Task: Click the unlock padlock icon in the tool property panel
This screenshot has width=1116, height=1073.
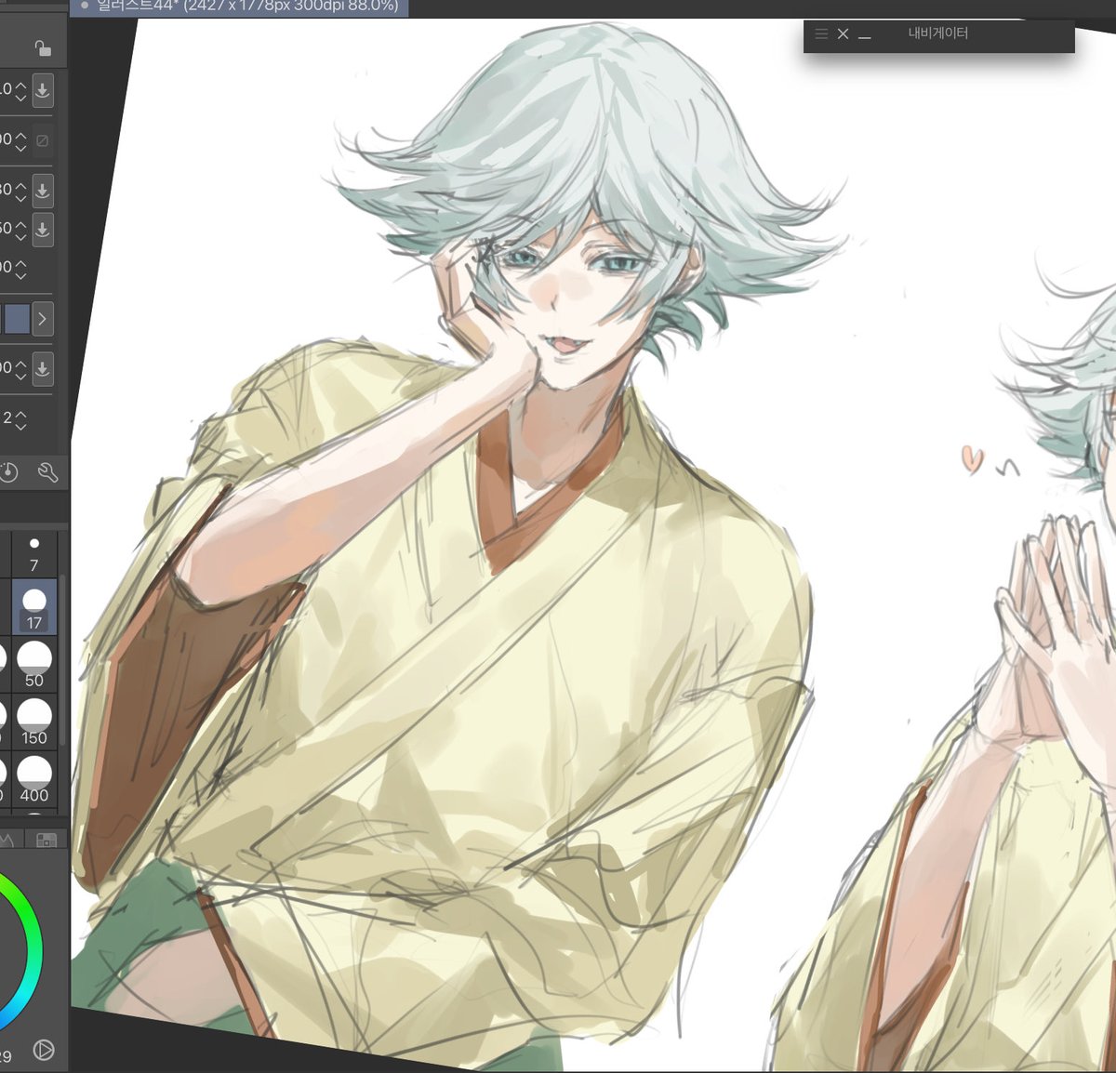Action: point(43,47)
